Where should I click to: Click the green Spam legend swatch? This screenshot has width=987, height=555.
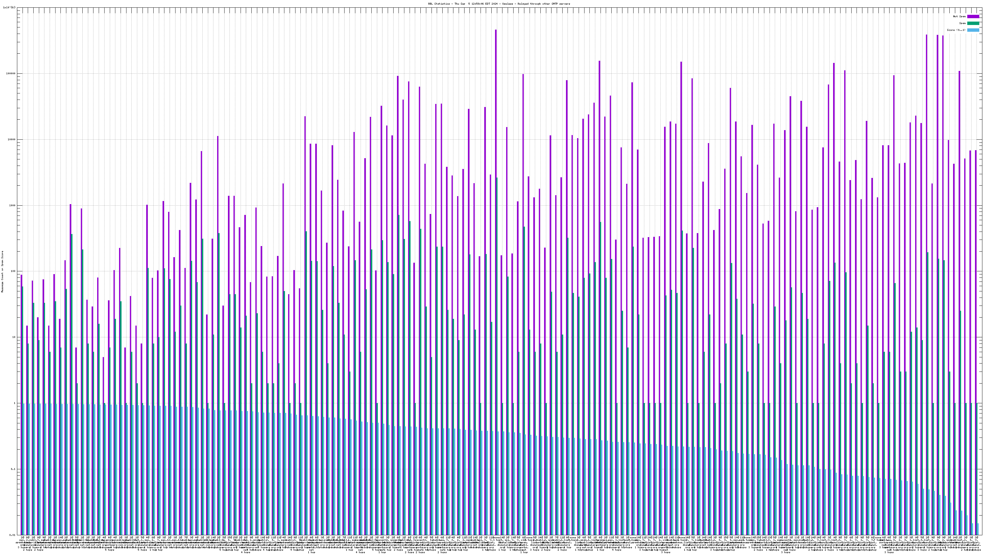click(973, 23)
